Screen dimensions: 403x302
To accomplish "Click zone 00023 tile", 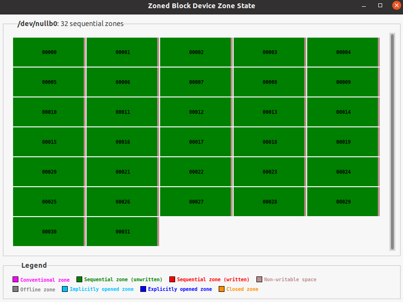I will (x=269, y=172).
